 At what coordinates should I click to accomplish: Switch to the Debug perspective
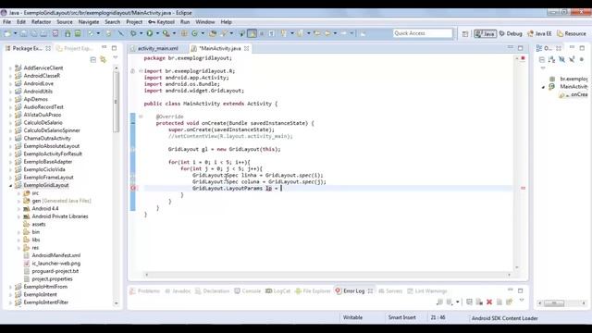511,33
